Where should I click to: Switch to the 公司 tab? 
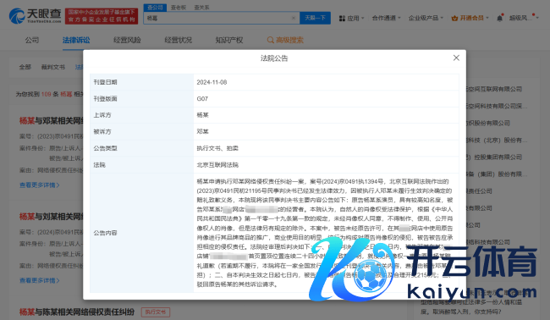(x=32, y=40)
